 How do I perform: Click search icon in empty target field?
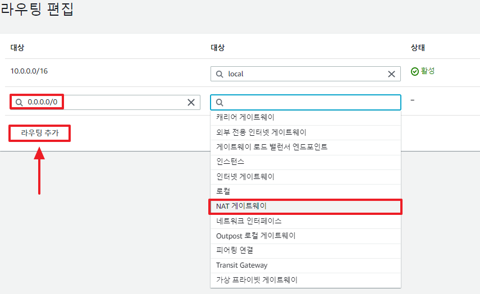pyautogui.click(x=220, y=103)
